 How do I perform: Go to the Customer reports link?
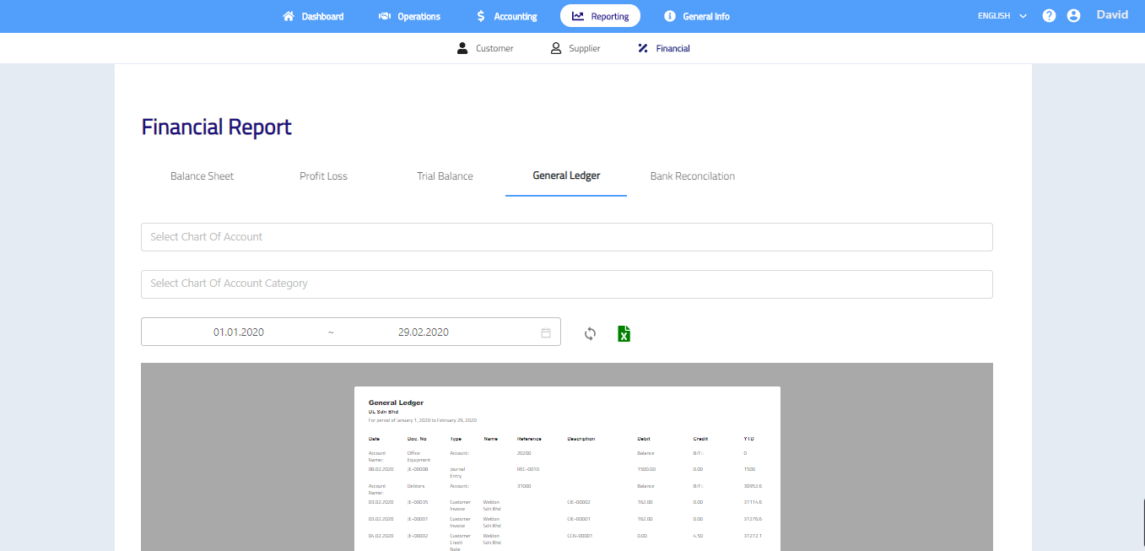coord(485,49)
